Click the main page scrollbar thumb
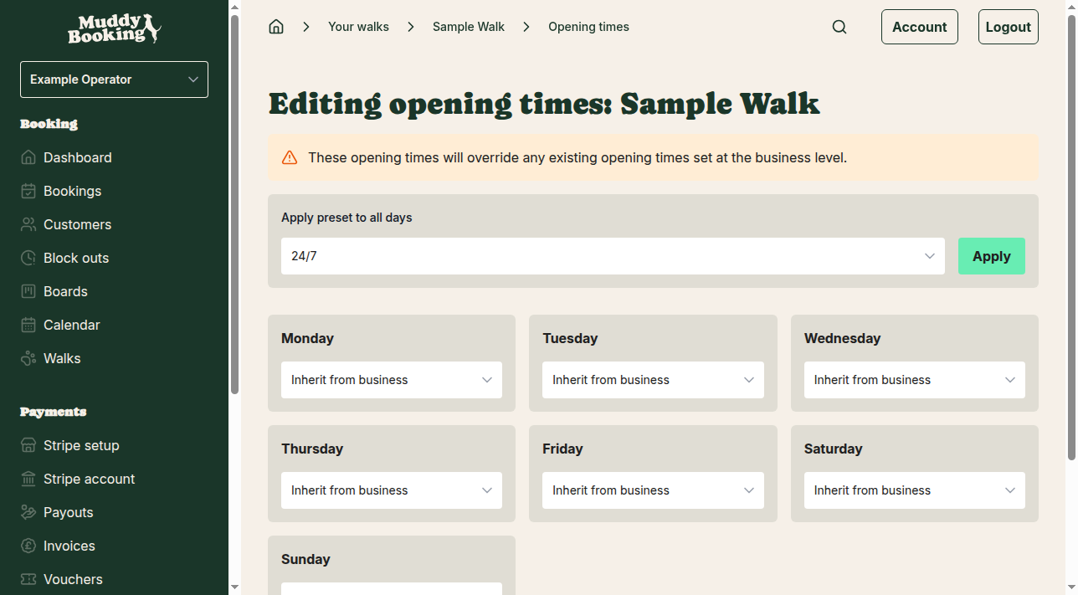Screen dimensions: 1078x595 click(1071, 237)
